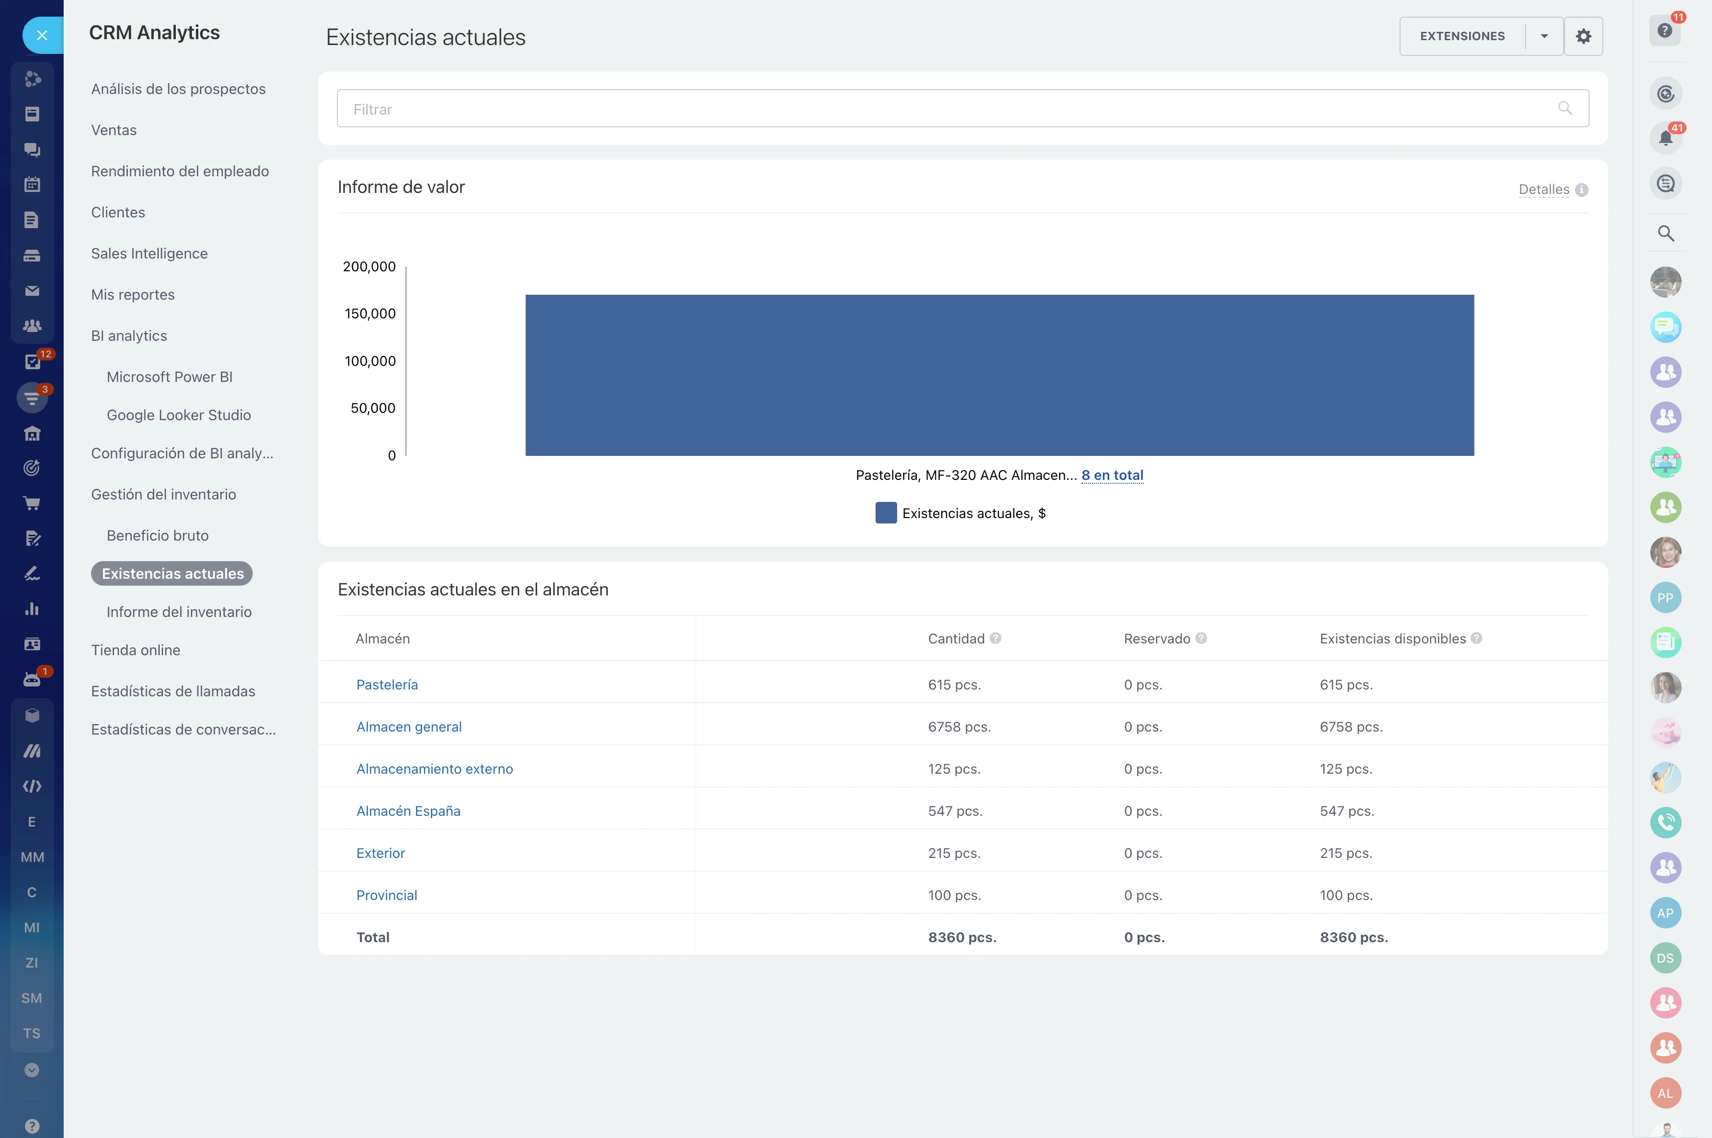Click the notifications bell icon
This screenshot has width=1712, height=1138.
(1665, 138)
